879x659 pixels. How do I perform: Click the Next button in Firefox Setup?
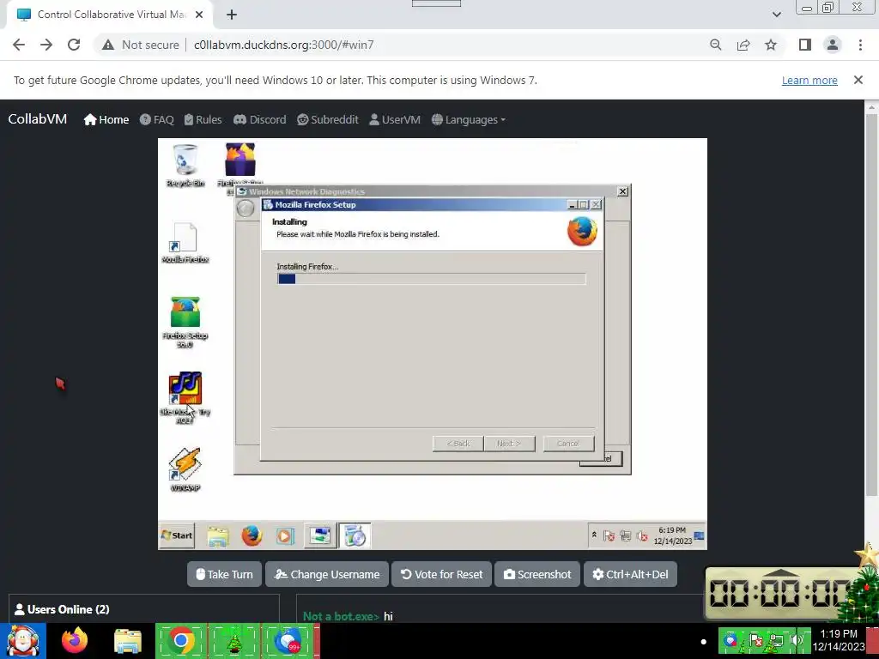(x=509, y=444)
